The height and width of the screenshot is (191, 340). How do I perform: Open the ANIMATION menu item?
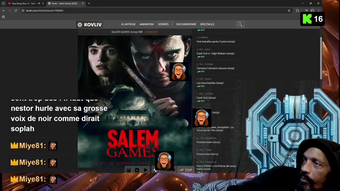pos(147,24)
